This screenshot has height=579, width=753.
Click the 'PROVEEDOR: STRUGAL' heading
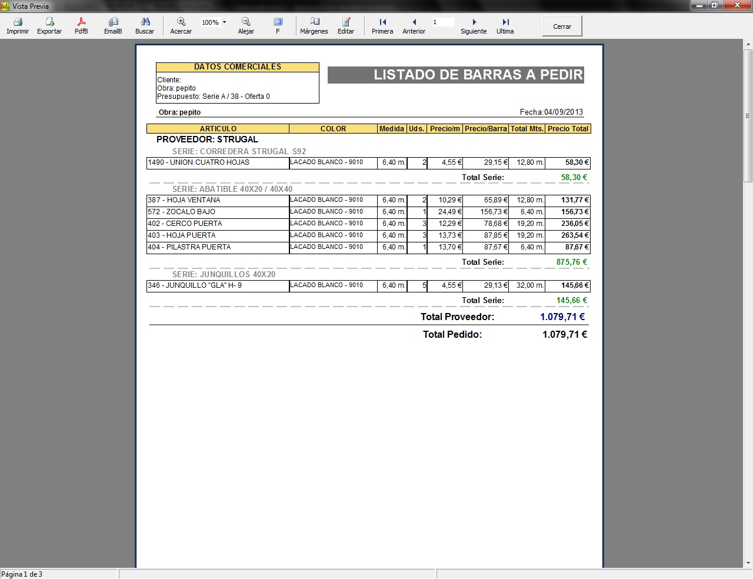coord(207,139)
